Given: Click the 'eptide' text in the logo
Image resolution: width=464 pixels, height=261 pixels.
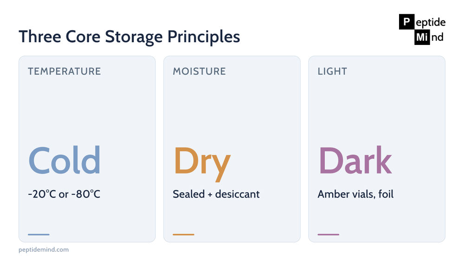Looking at the screenshot, I should 431,22.
